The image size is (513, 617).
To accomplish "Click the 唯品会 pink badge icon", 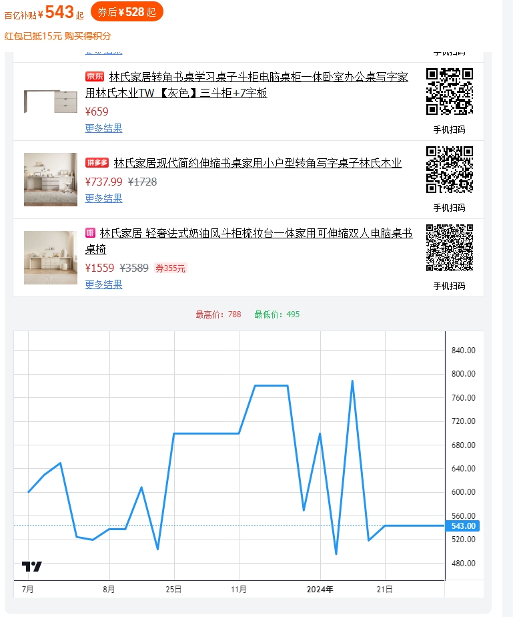I will [90, 232].
